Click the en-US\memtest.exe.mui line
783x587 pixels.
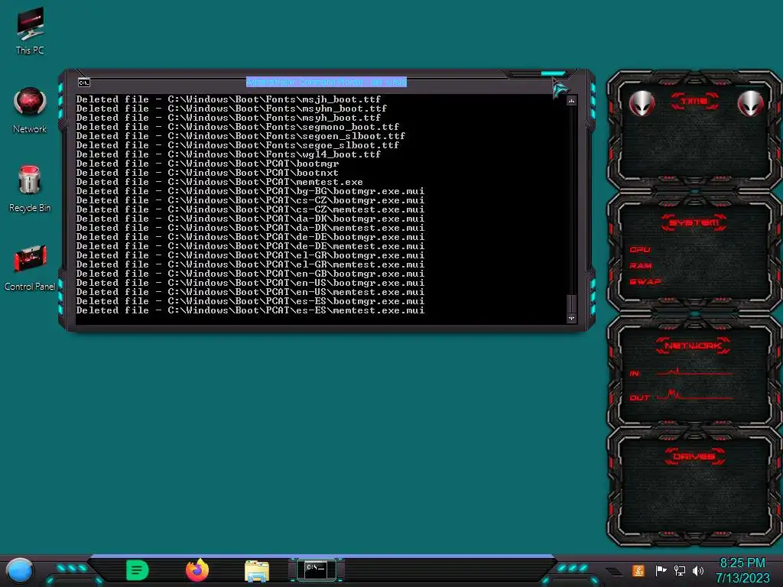(x=250, y=292)
